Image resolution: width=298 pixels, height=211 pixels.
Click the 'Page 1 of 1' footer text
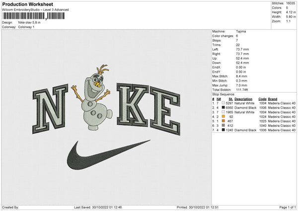tap(288, 207)
